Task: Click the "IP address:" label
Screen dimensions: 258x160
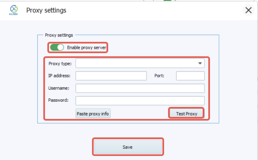Action: (x=59, y=76)
